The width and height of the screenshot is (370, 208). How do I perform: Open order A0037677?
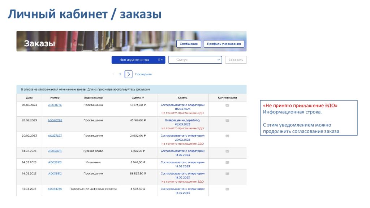coord(55,136)
